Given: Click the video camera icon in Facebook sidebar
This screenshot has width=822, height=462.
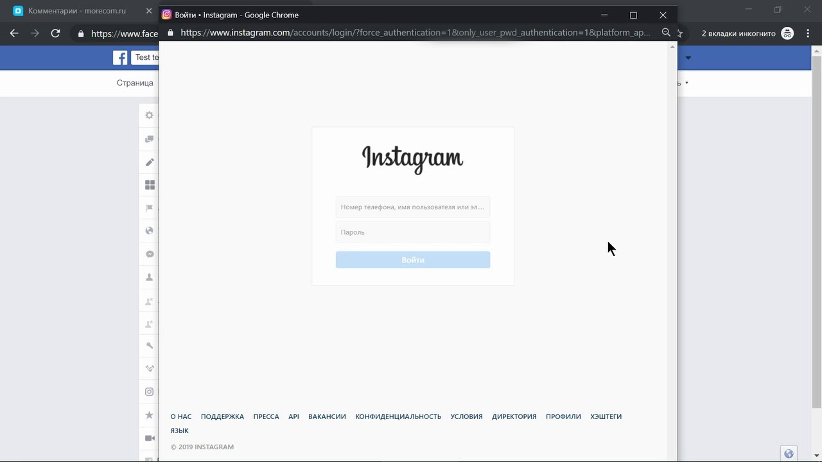Looking at the screenshot, I should 150,438.
